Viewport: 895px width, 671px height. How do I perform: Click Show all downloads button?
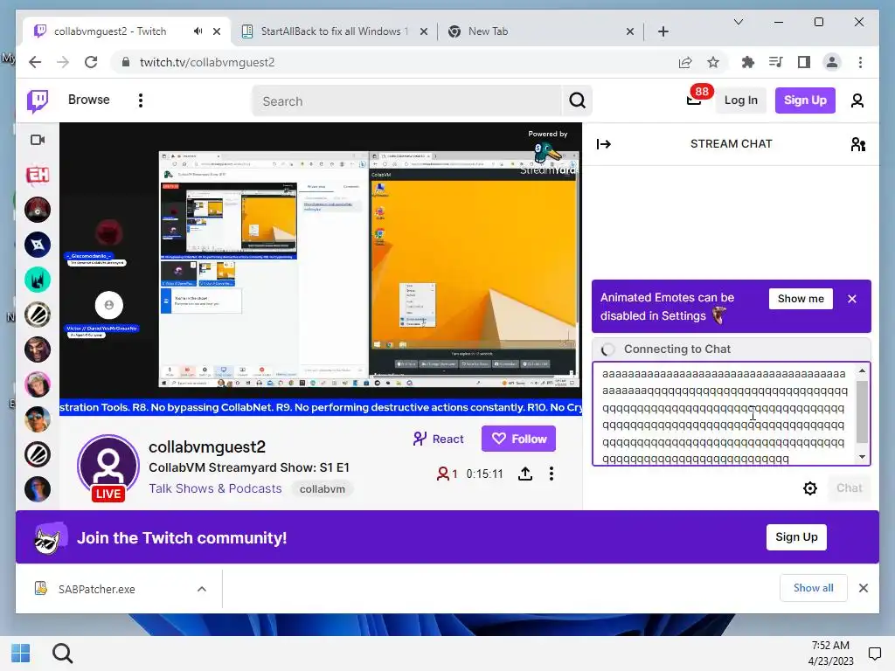click(813, 588)
